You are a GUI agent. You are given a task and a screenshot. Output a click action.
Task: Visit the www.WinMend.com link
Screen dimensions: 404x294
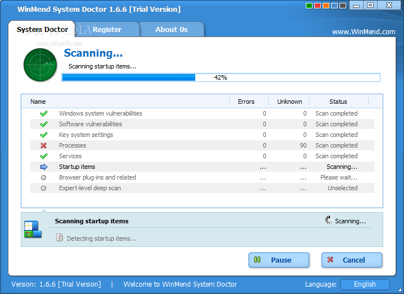[x=364, y=31]
